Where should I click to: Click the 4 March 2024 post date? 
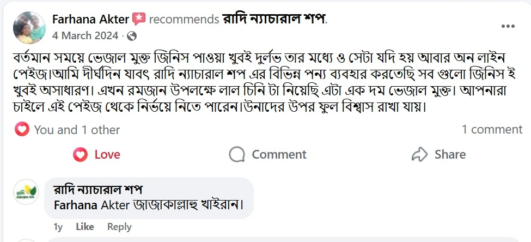point(85,36)
